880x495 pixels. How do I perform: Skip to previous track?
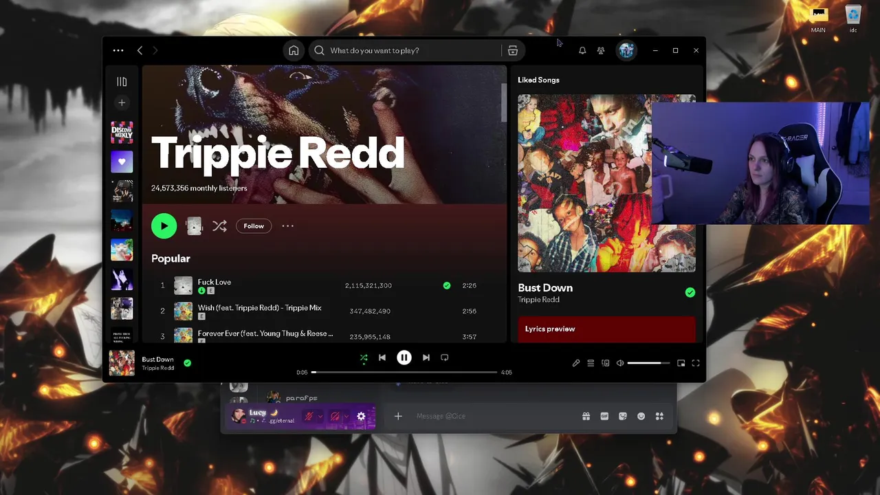pos(382,357)
